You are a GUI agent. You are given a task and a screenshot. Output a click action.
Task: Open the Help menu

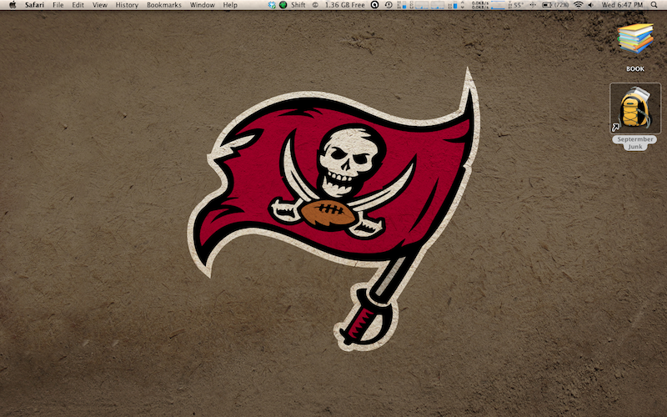tap(230, 5)
